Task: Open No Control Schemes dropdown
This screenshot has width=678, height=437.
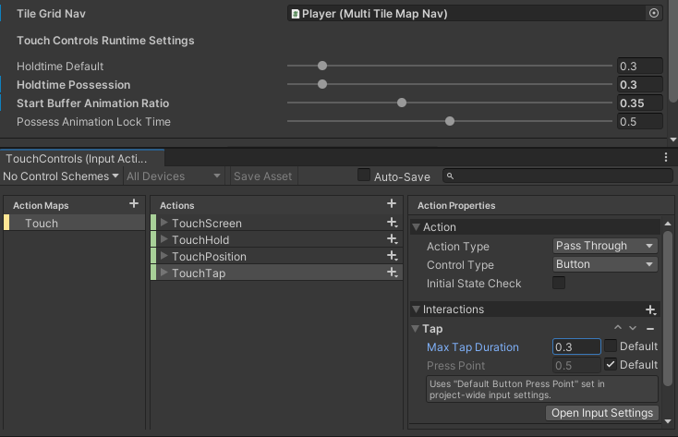Action: 61,176
